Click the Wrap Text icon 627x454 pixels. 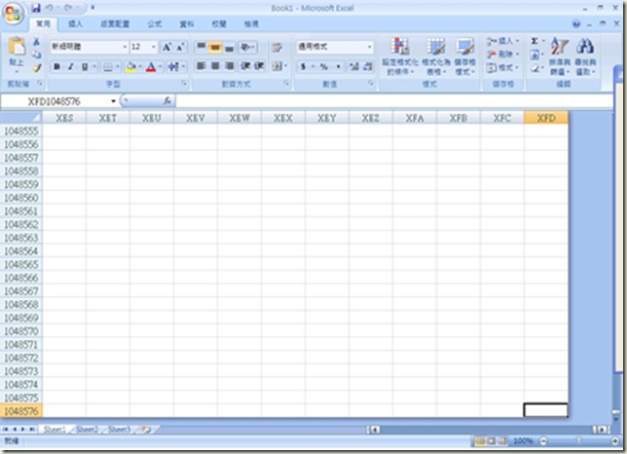coord(277,47)
